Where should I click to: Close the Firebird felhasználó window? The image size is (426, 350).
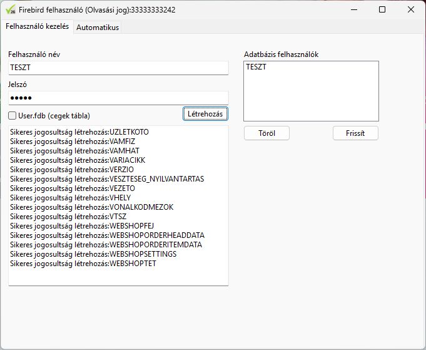[411, 9]
